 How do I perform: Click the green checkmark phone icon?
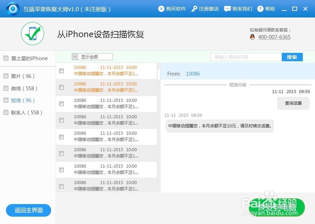pyautogui.click(x=33, y=34)
